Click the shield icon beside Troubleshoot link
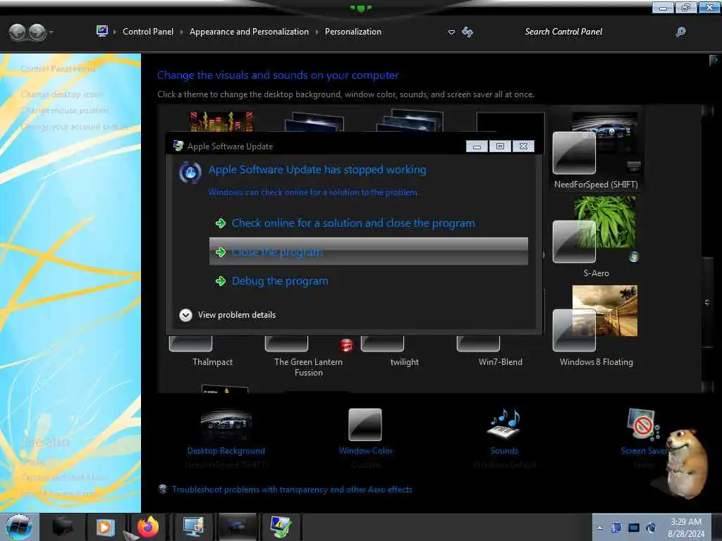 pyautogui.click(x=163, y=489)
